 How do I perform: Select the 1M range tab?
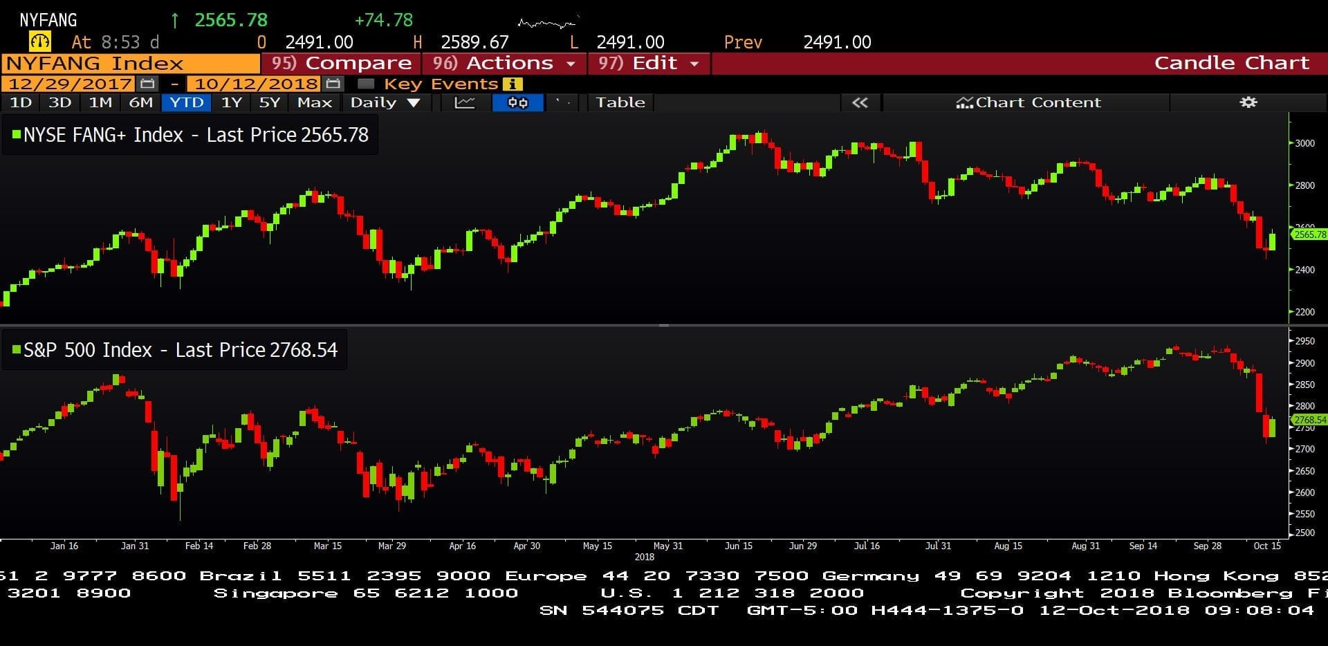(x=101, y=102)
